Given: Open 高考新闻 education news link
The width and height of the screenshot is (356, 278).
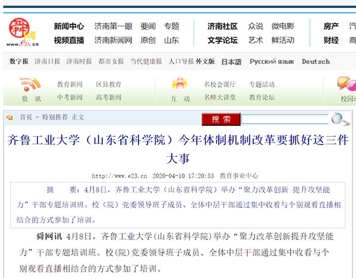Looking at the screenshot, I should tap(109, 97).
